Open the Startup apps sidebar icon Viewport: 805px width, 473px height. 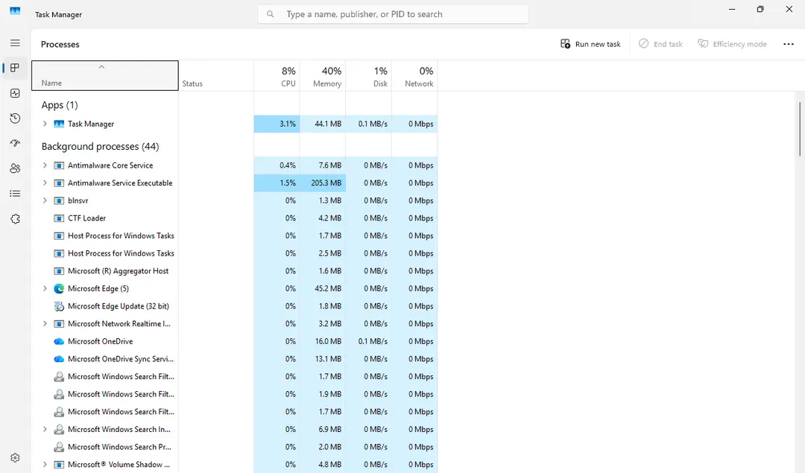click(15, 143)
